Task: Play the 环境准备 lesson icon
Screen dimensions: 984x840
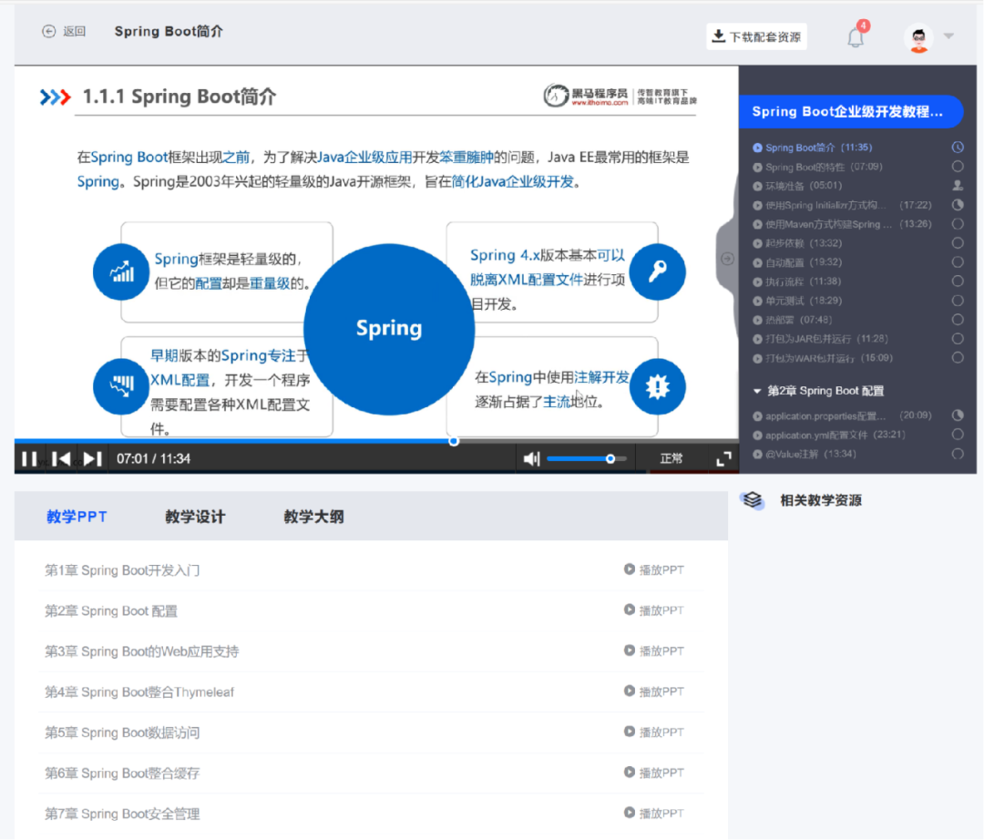Action: click(x=757, y=187)
